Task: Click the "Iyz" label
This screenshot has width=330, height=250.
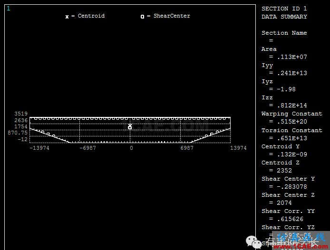Action: (267, 81)
